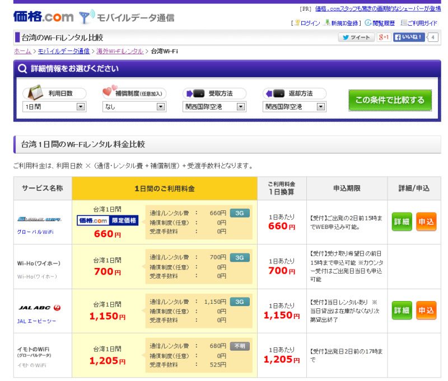448x381 pixels.
Task: Click 詳細 button for グローバルWiFi
Action: tap(402, 222)
